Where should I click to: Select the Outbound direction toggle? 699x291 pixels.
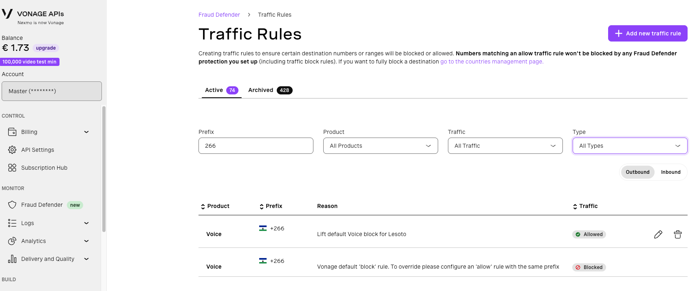point(637,172)
